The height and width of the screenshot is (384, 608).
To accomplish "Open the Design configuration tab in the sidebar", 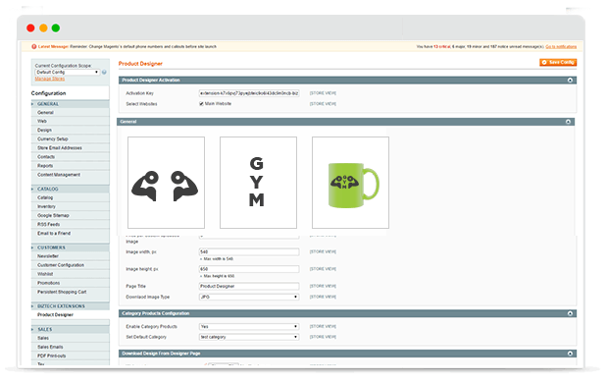I will [x=44, y=130].
